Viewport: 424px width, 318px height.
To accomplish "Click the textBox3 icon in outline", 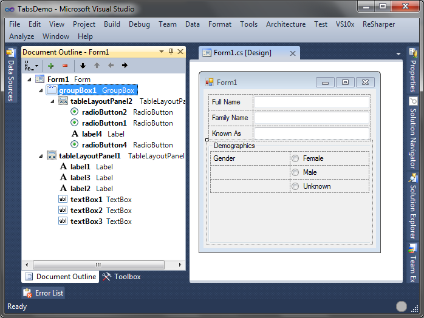I will click(x=63, y=221).
